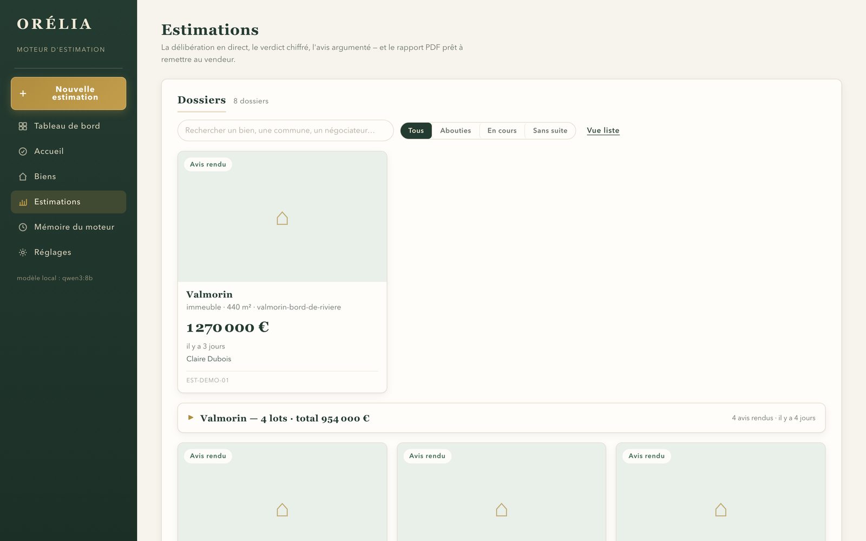Image resolution: width=866 pixels, height=541 pixels.
Task: Click the plus icon on Nouvelle estimation
Action: point(23,94)
